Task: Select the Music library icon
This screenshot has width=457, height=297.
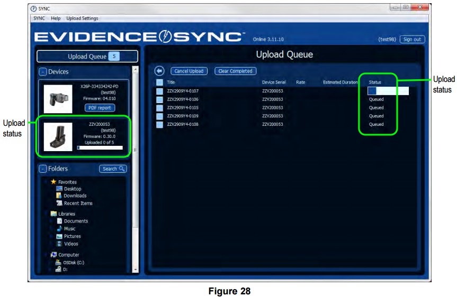Action: [x=59, y=229]
